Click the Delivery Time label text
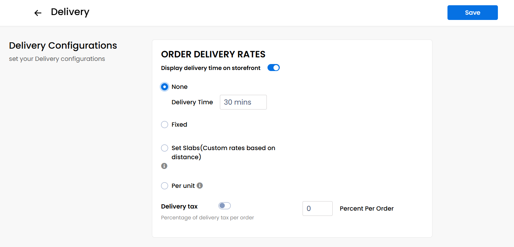 pyautogui.click(x=192, y=102)
